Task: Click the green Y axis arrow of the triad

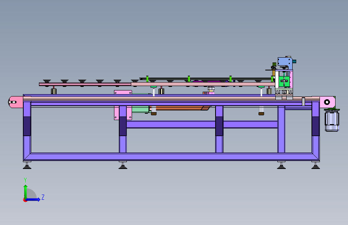Action: pos(25,192)
